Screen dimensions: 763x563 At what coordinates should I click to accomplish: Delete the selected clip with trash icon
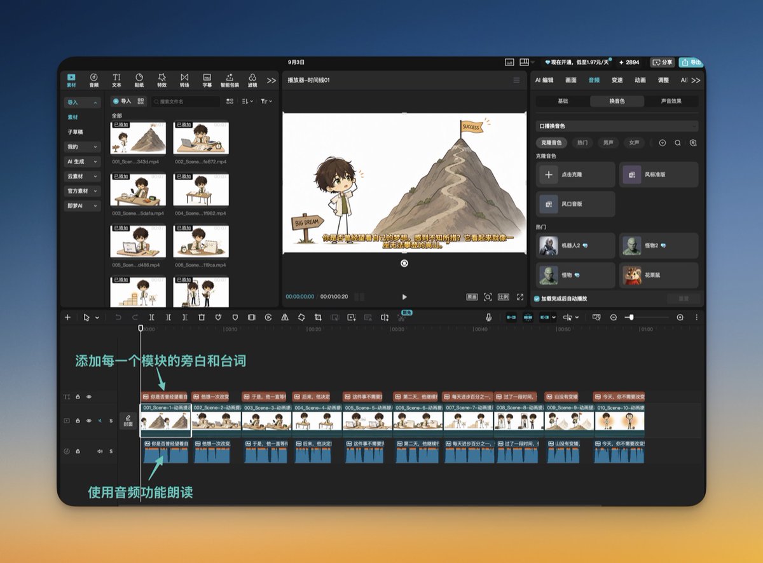pyautogui.click(x=202, y=317)
